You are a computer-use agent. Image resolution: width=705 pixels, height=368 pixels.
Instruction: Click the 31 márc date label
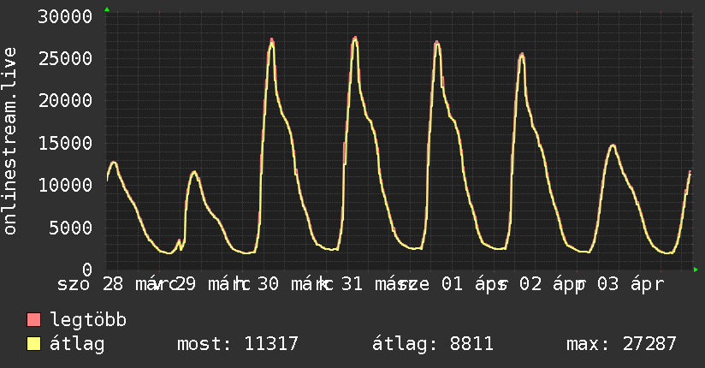click(x=376, y=284)
